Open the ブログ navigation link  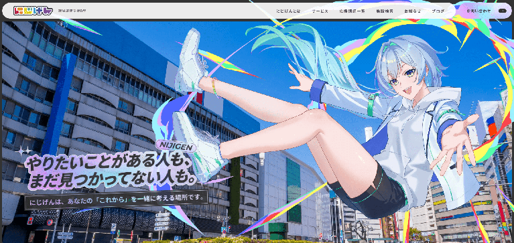[x=438, y=11]
